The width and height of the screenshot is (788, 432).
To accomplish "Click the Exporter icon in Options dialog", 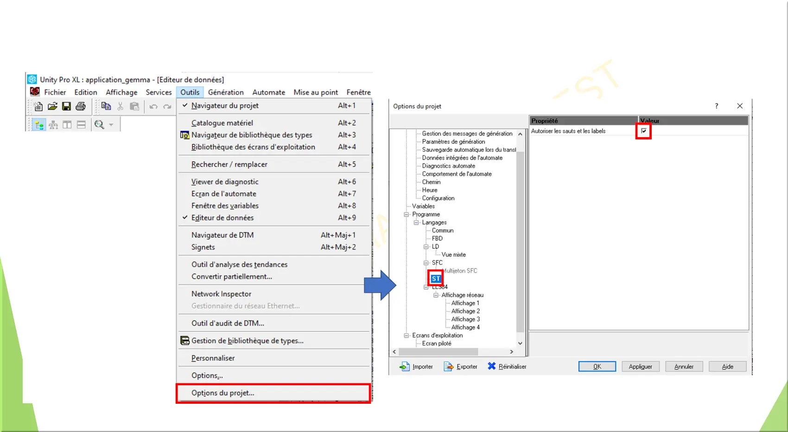I will [448, 366].
